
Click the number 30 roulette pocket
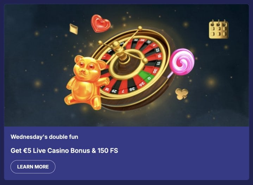155,71
